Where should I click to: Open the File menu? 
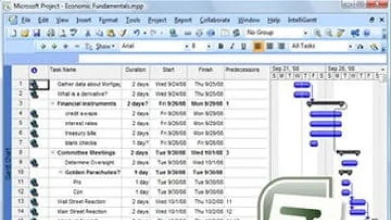click(x=26, y=20)
